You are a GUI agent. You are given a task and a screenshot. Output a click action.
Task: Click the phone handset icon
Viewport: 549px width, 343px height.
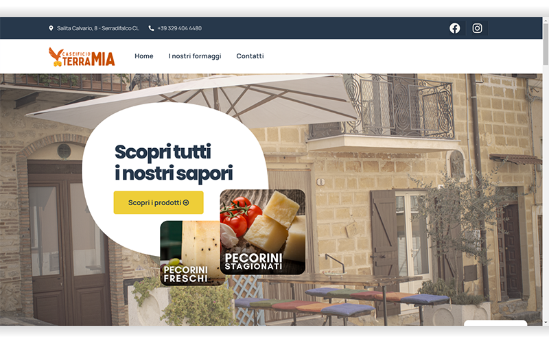coord(151,28)
